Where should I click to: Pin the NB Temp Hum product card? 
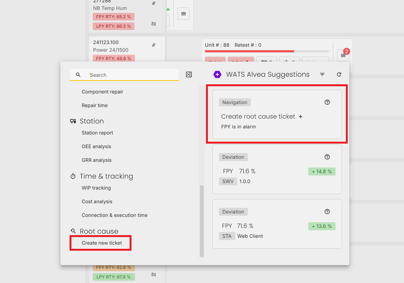154,3
